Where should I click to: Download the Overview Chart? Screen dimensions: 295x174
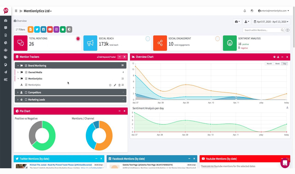click(278, 57)
